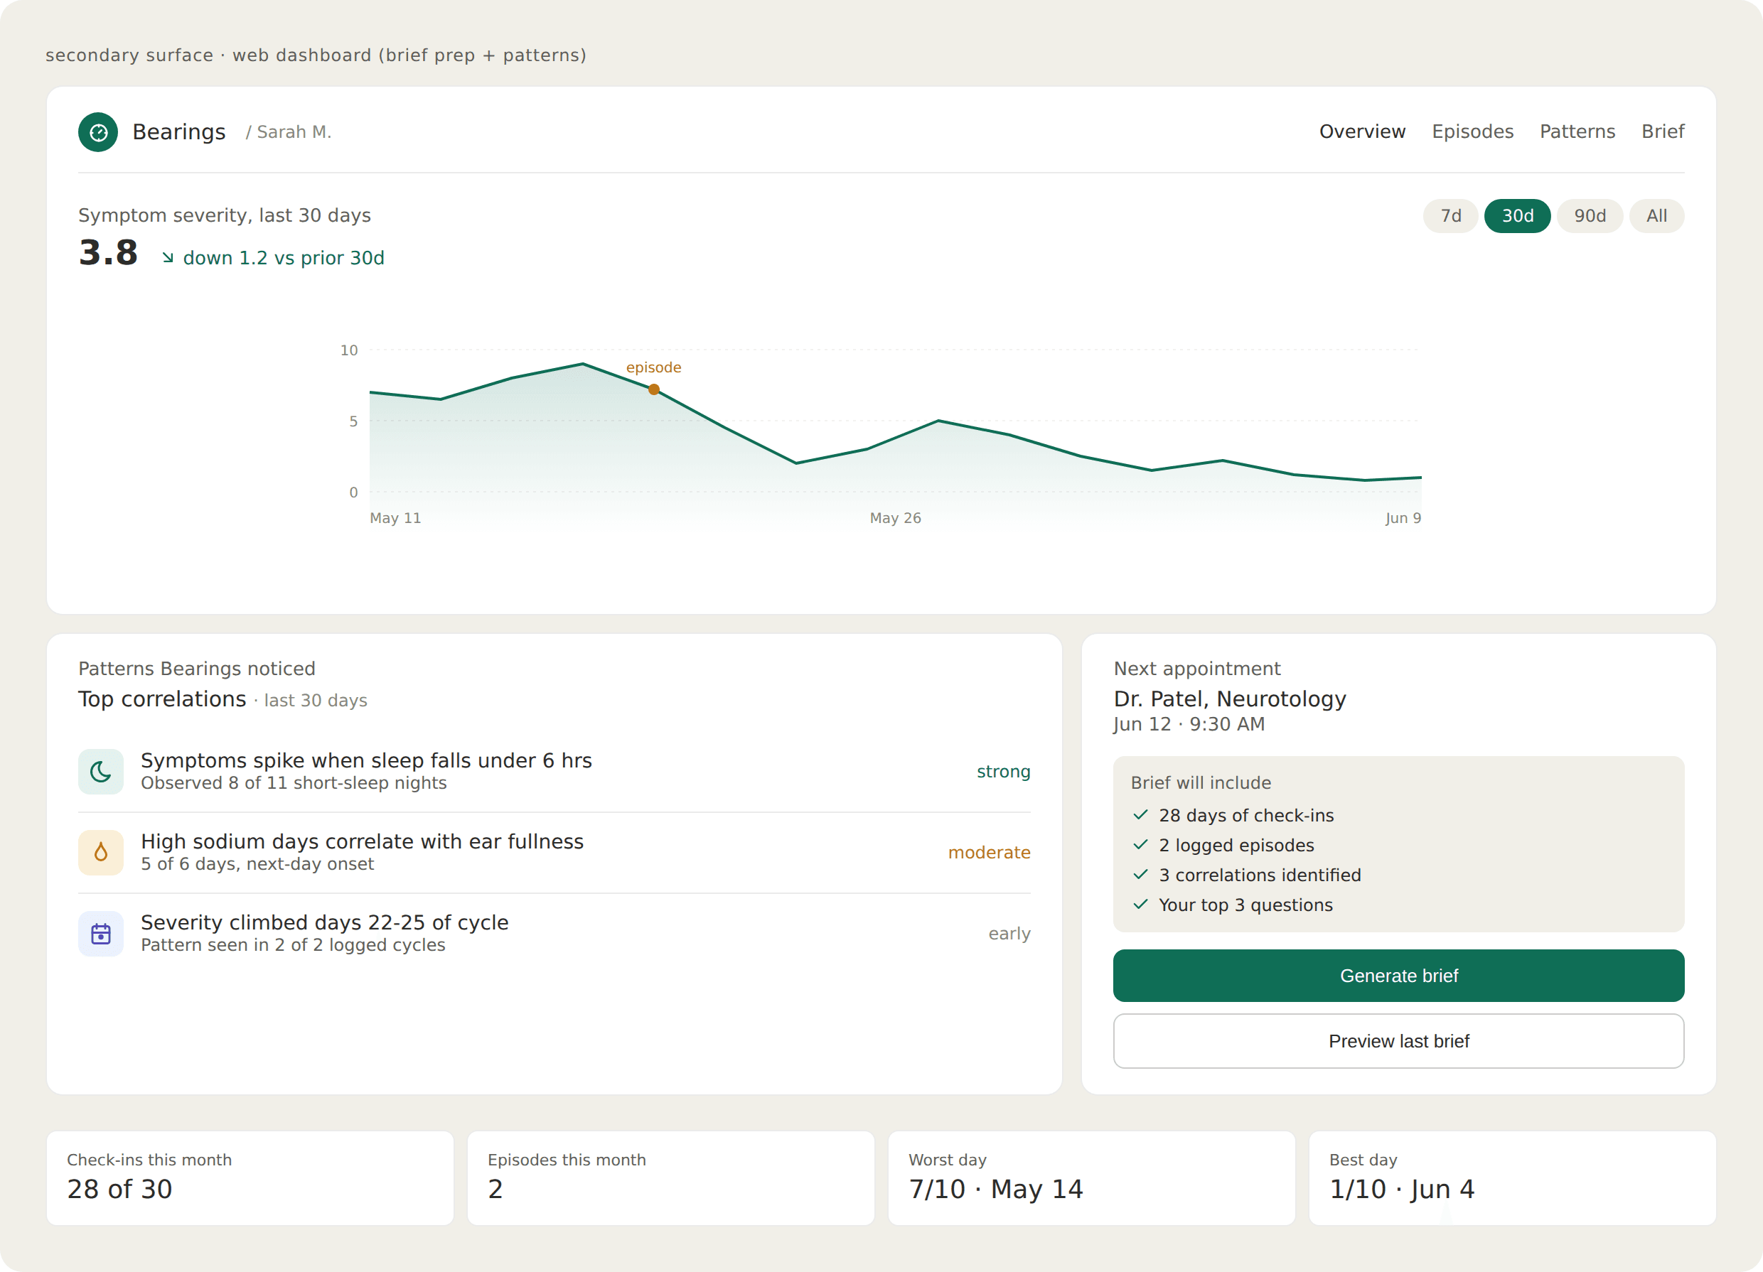Click down 1.2 vs prior 30d text

(x=284, y=258)
